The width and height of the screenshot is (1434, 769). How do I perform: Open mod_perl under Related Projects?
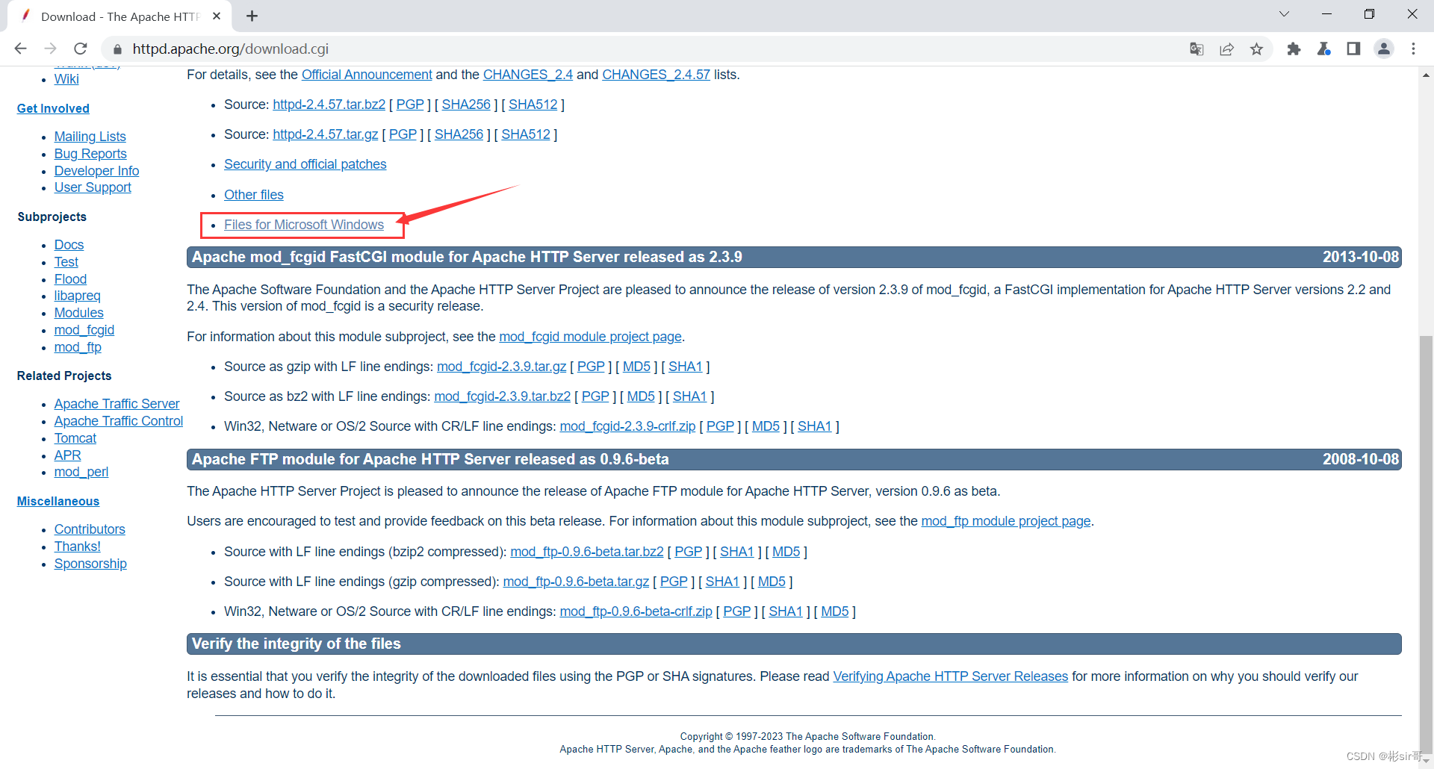tap(81, 472)
